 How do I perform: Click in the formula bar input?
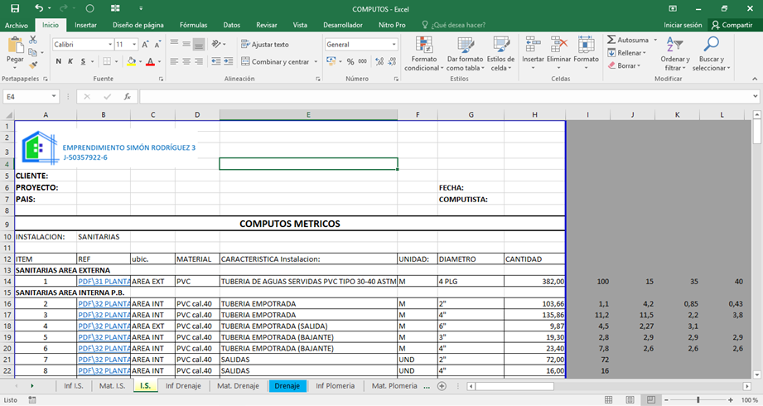click(445, 96)
